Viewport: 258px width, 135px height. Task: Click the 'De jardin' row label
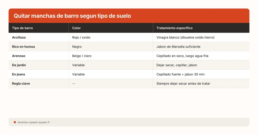tap(19, 65)
